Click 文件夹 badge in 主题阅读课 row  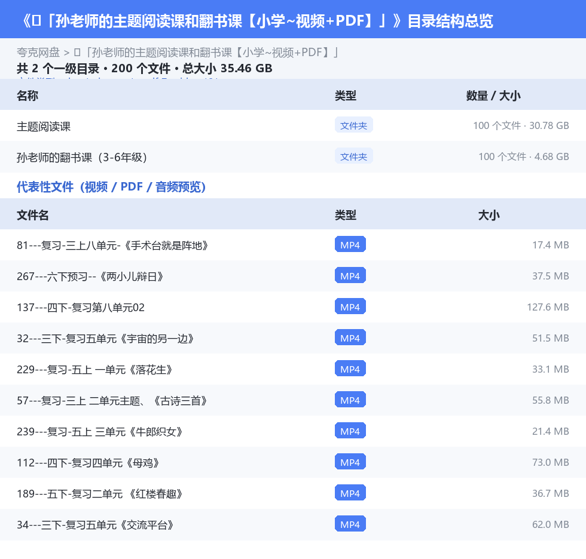[x=353, y=125]
